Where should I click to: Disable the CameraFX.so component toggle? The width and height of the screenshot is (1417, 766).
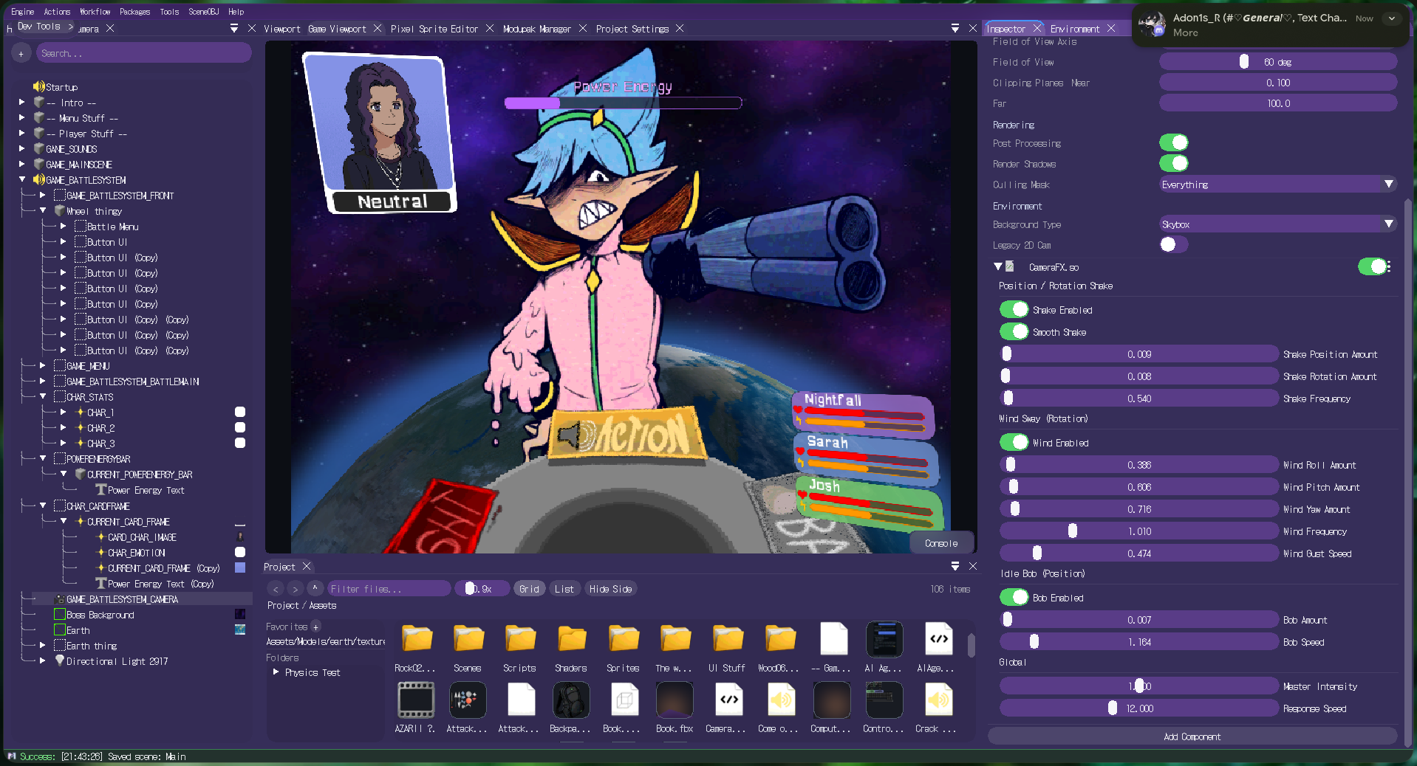(x=1373, y=266)
